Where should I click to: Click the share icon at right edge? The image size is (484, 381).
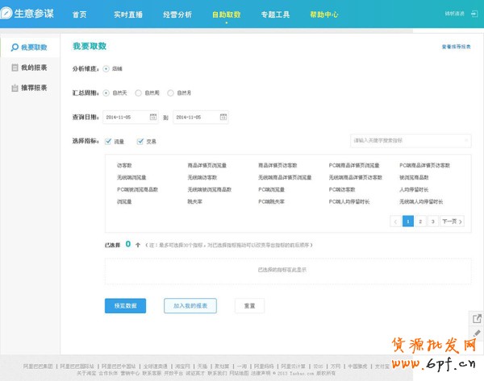coord(476,318)
